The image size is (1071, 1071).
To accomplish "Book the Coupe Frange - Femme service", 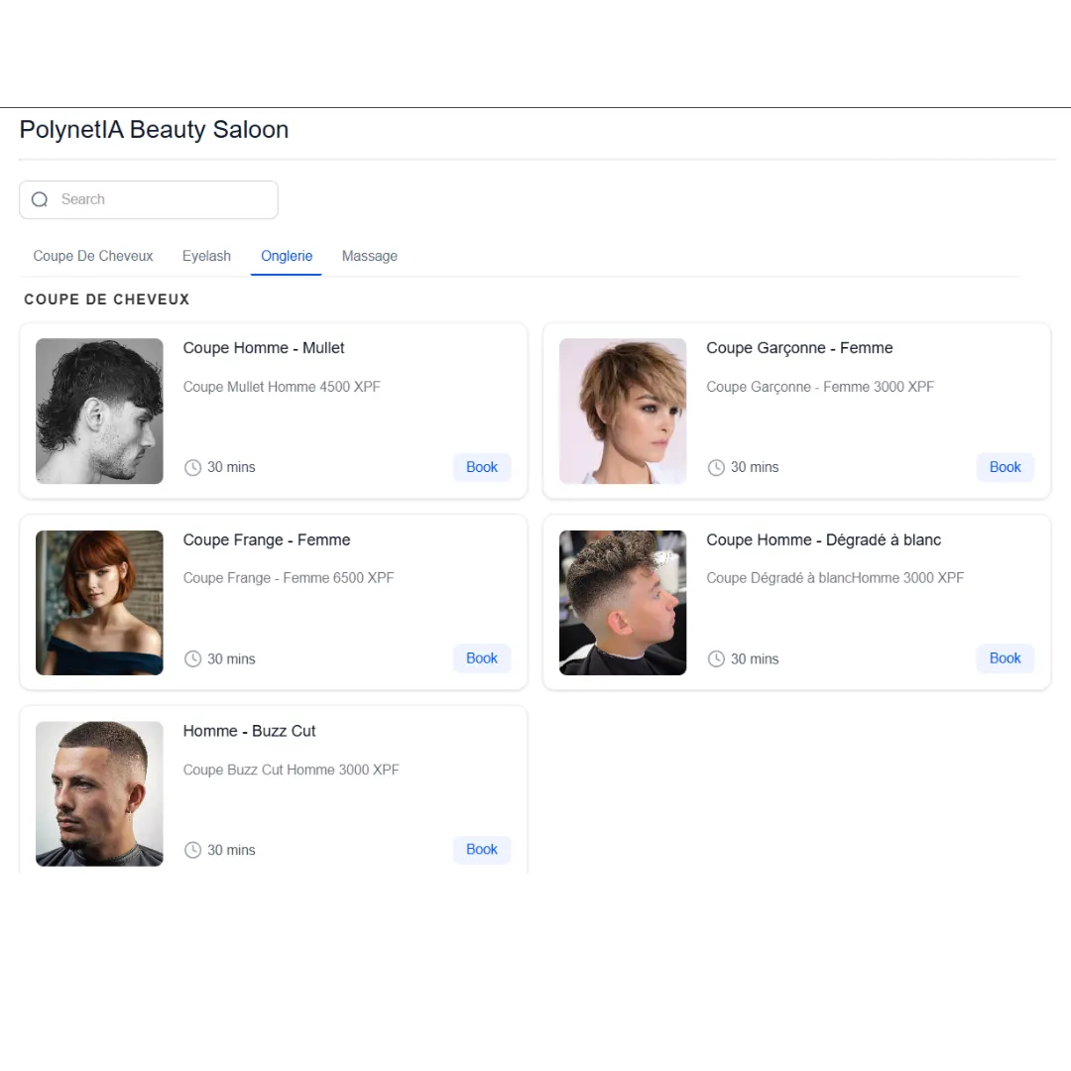I will tap(482, 658).
